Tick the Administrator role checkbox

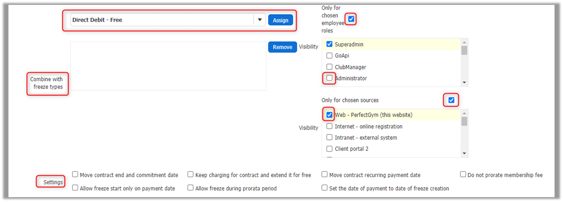[x=330, y=78]
